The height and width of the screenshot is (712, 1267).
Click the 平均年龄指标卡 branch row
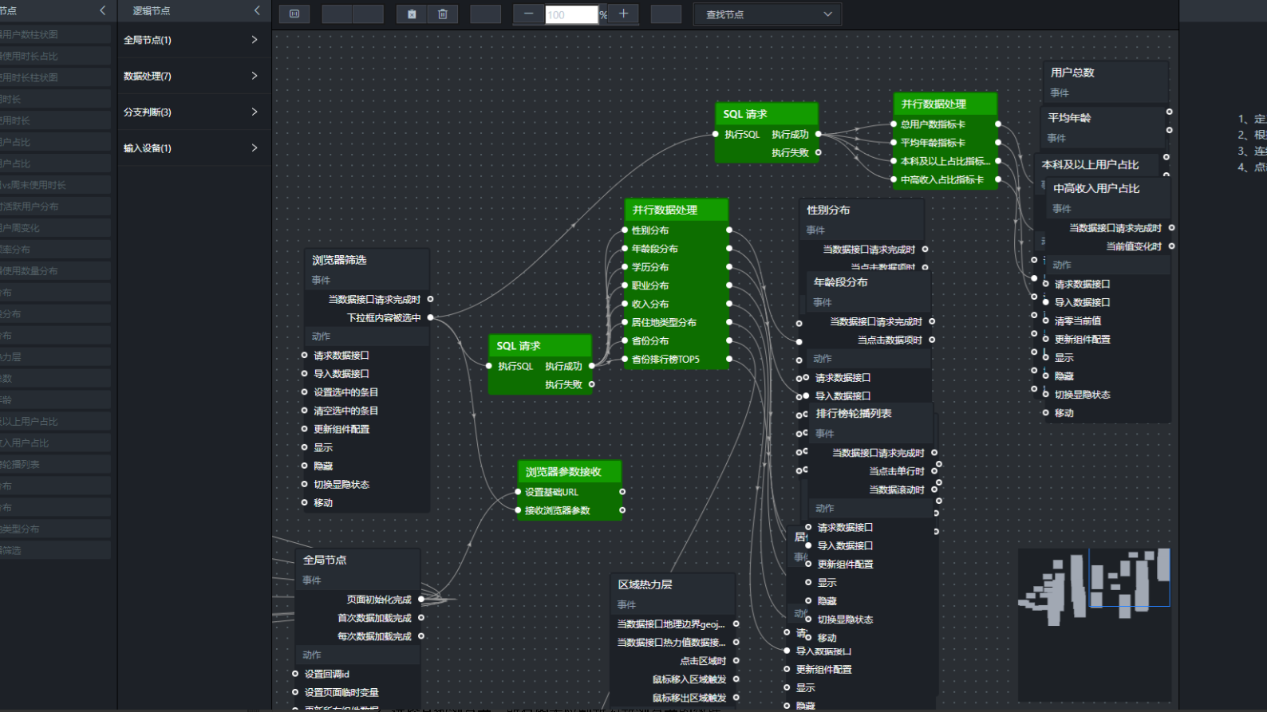pyautogui.click(x=945, y=143)
